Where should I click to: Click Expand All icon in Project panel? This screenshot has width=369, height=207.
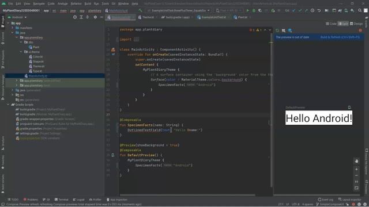coord(81,17)
